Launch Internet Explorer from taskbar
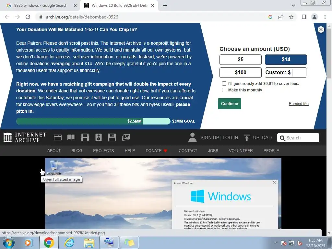Screen dimensions: 332x249 pos(69,243)
